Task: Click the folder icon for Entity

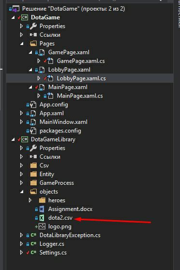Action: pos(33,174)
